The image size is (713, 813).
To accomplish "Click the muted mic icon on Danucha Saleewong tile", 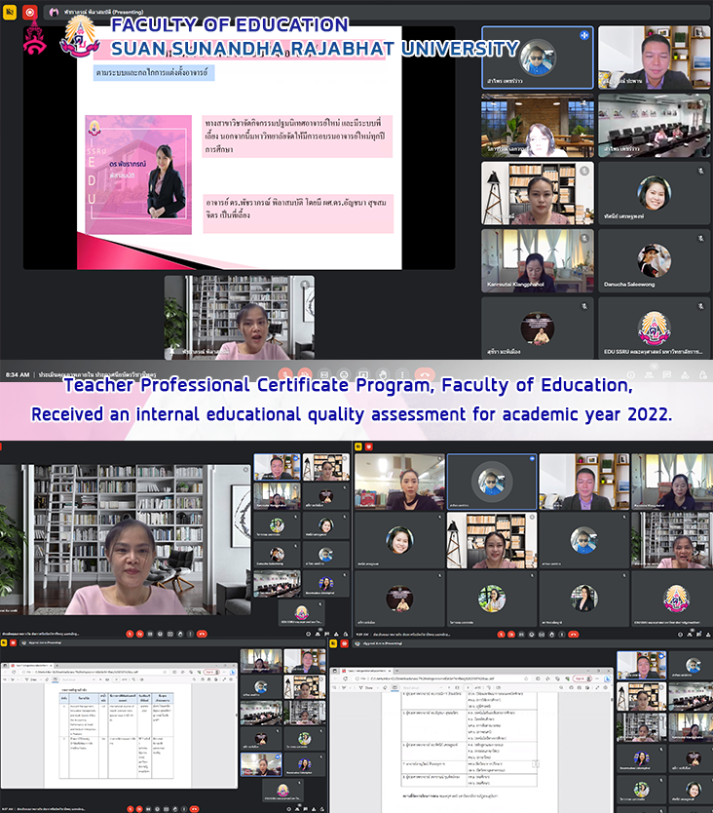I will [x=700, y=238].
